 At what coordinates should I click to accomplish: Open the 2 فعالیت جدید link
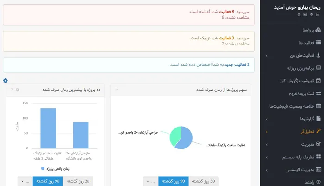(x=237, y=64)
